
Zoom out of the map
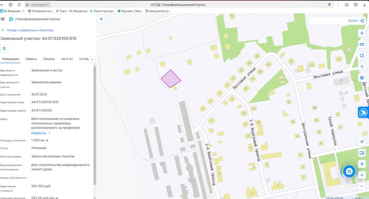[362, 186]
